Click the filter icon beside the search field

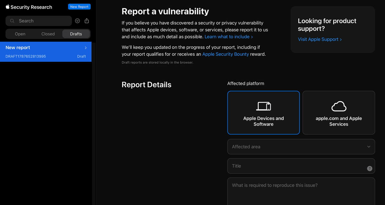(x=77, y=21)
